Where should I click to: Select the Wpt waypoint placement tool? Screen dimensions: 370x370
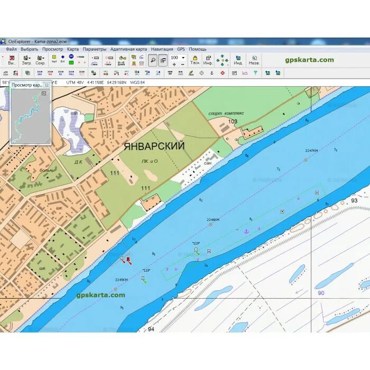pyautogui.click(x=54, y=58)
